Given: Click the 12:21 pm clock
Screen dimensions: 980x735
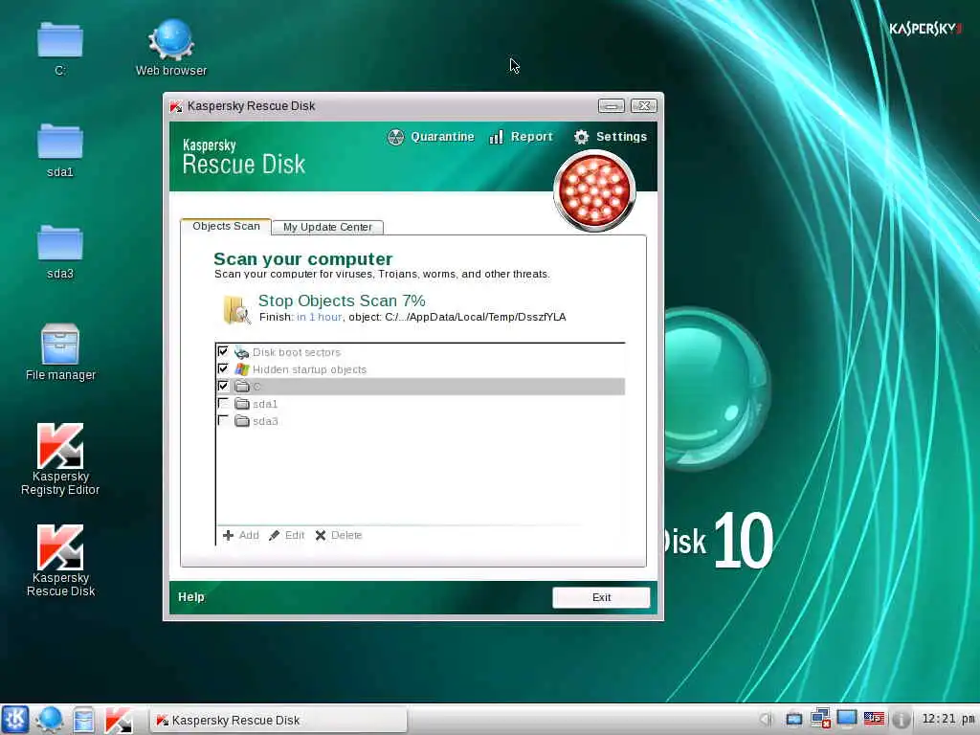Looking at the screenshot, I should [x=948, y=719].
